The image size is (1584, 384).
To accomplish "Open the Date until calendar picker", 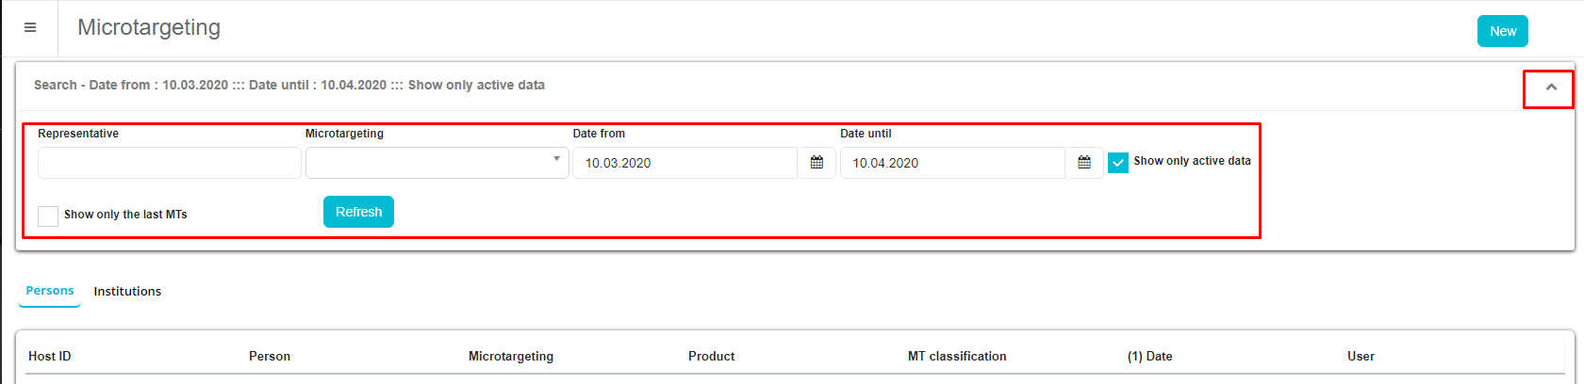I will click(x=1084, y=163).
